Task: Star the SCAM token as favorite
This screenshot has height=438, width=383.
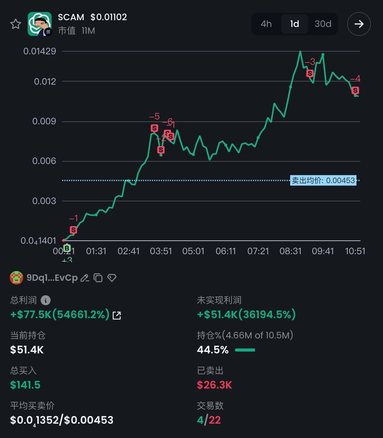Action: pyautogui.click(x=15, y=24)
